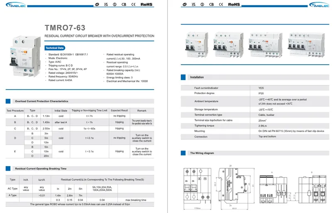Select the third breaker photo in the product row

[266, 45]
